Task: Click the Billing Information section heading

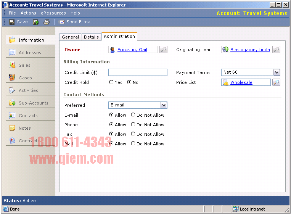Action: point(87,62)
